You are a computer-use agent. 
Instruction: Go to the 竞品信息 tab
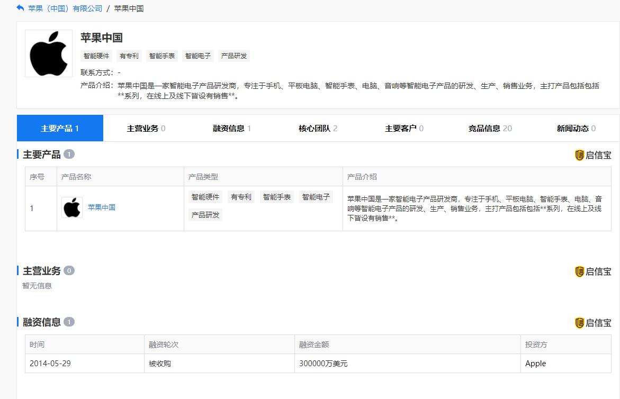(490, 128)
